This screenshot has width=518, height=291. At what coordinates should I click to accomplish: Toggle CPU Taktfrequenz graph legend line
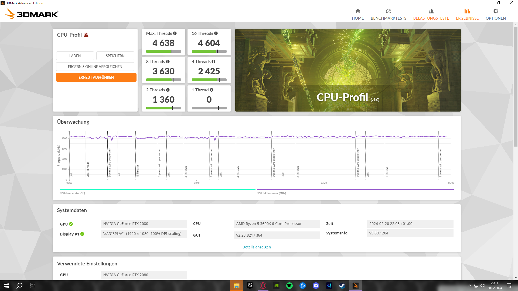[355, 190]
